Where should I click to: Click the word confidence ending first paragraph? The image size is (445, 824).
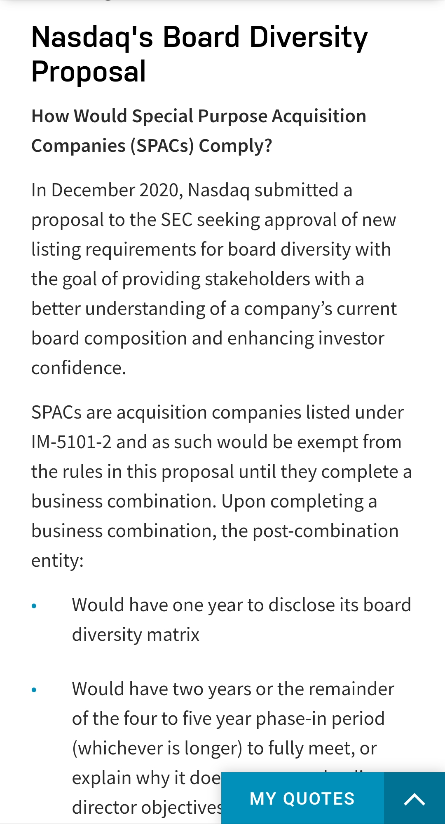[78, 368]
